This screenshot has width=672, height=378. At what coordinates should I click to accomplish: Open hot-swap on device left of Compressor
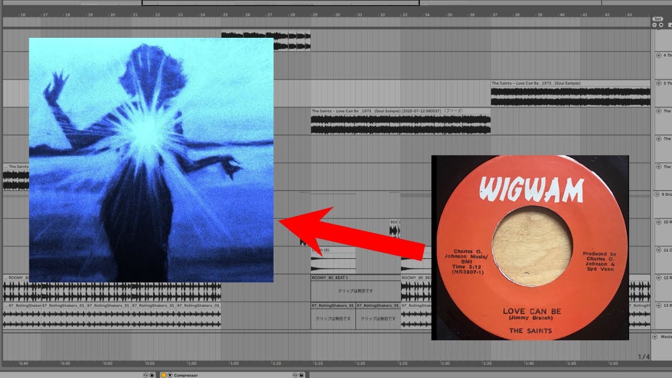click(145, 375)
